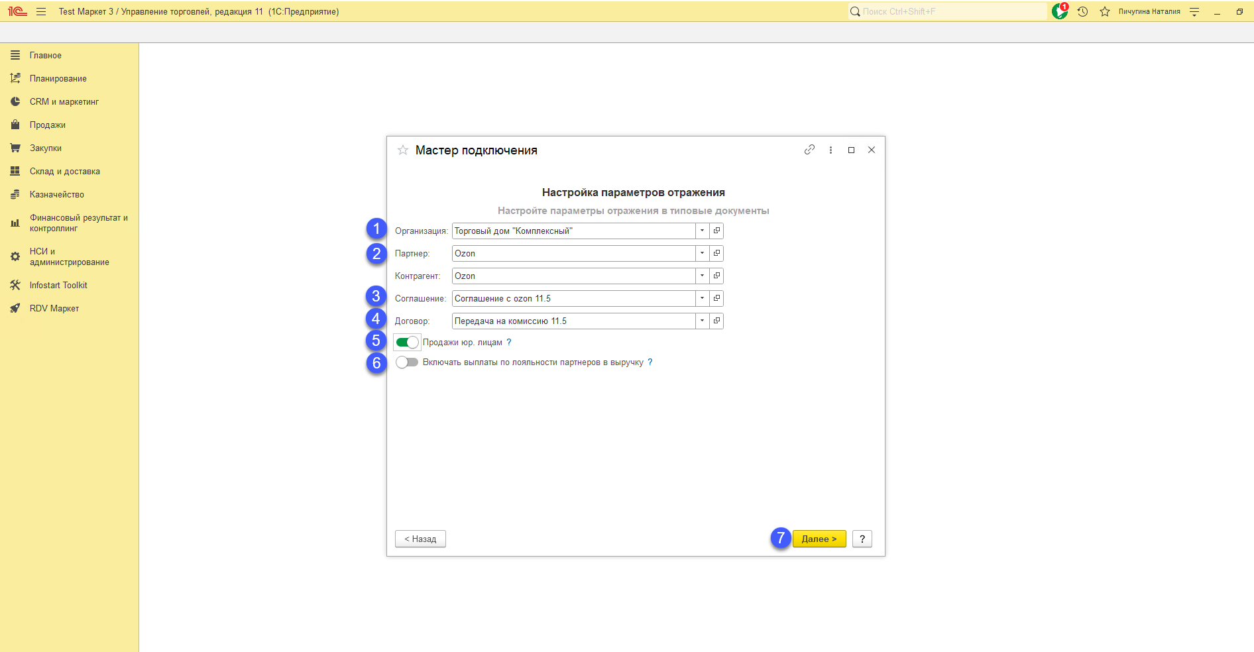The image size is (1254, 652).
Task: Expand the Партнер dropdown list
Action: tap(702, 253)
